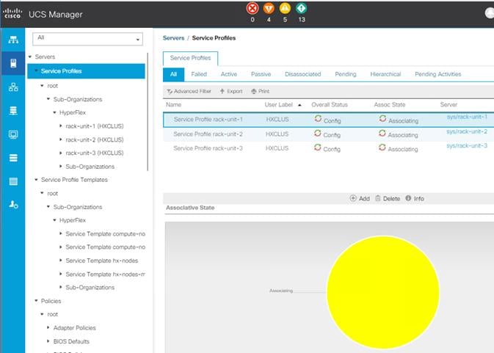This screenshot has height=353, width=494.
Task: Open the sys/rack-unit-3 server link
Action: (467, 145)
